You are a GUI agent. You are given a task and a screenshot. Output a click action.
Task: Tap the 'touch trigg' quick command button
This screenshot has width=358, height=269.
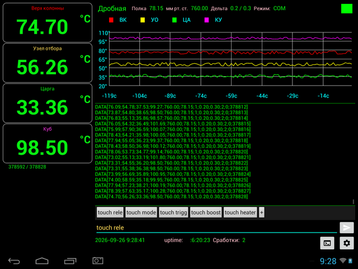click(173, 212)
